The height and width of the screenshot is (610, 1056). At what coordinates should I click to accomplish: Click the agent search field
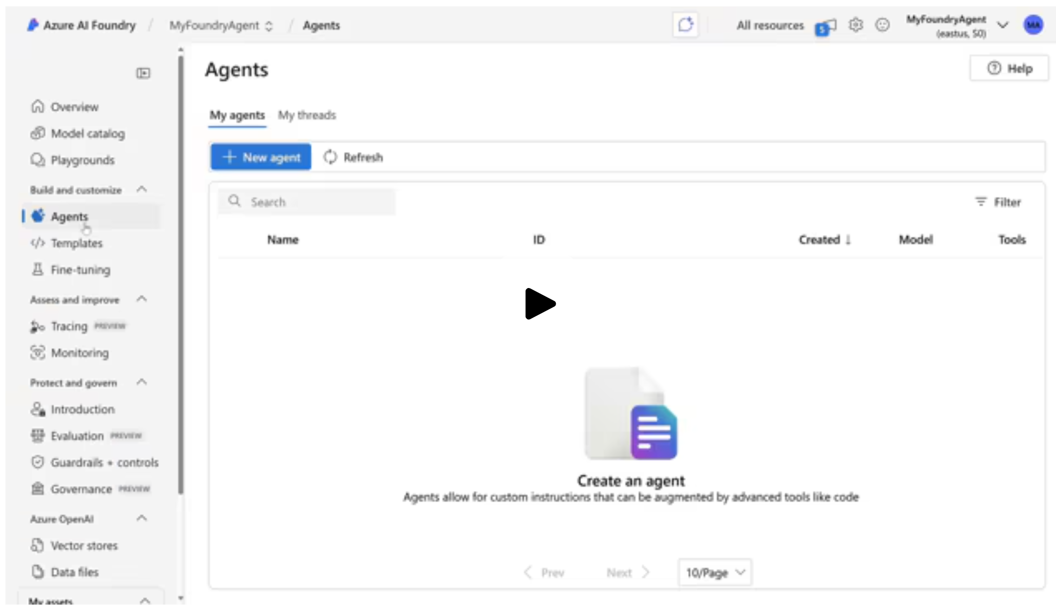pos(307,202)
